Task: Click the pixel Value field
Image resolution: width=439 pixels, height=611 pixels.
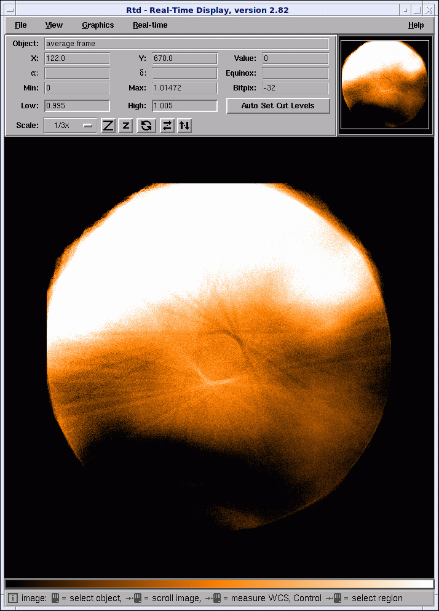Action: [x=295, y=58]
